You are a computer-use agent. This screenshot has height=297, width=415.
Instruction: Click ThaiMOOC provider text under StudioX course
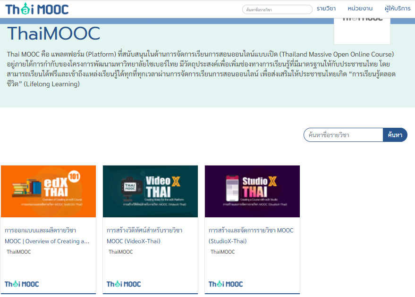tap(222, 252)
